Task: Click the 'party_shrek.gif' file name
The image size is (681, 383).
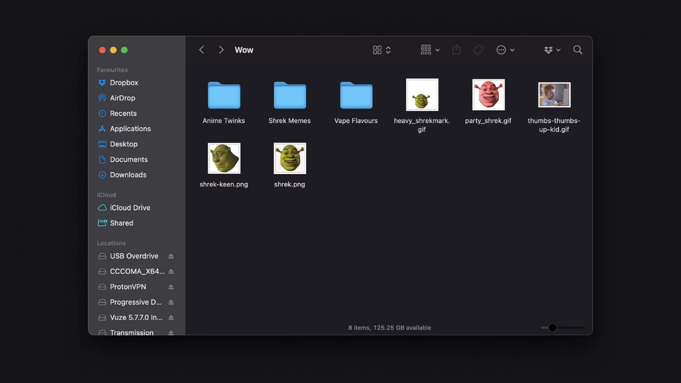Action: point(488,121)
